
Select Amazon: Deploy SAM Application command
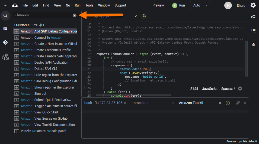(45, 63)
